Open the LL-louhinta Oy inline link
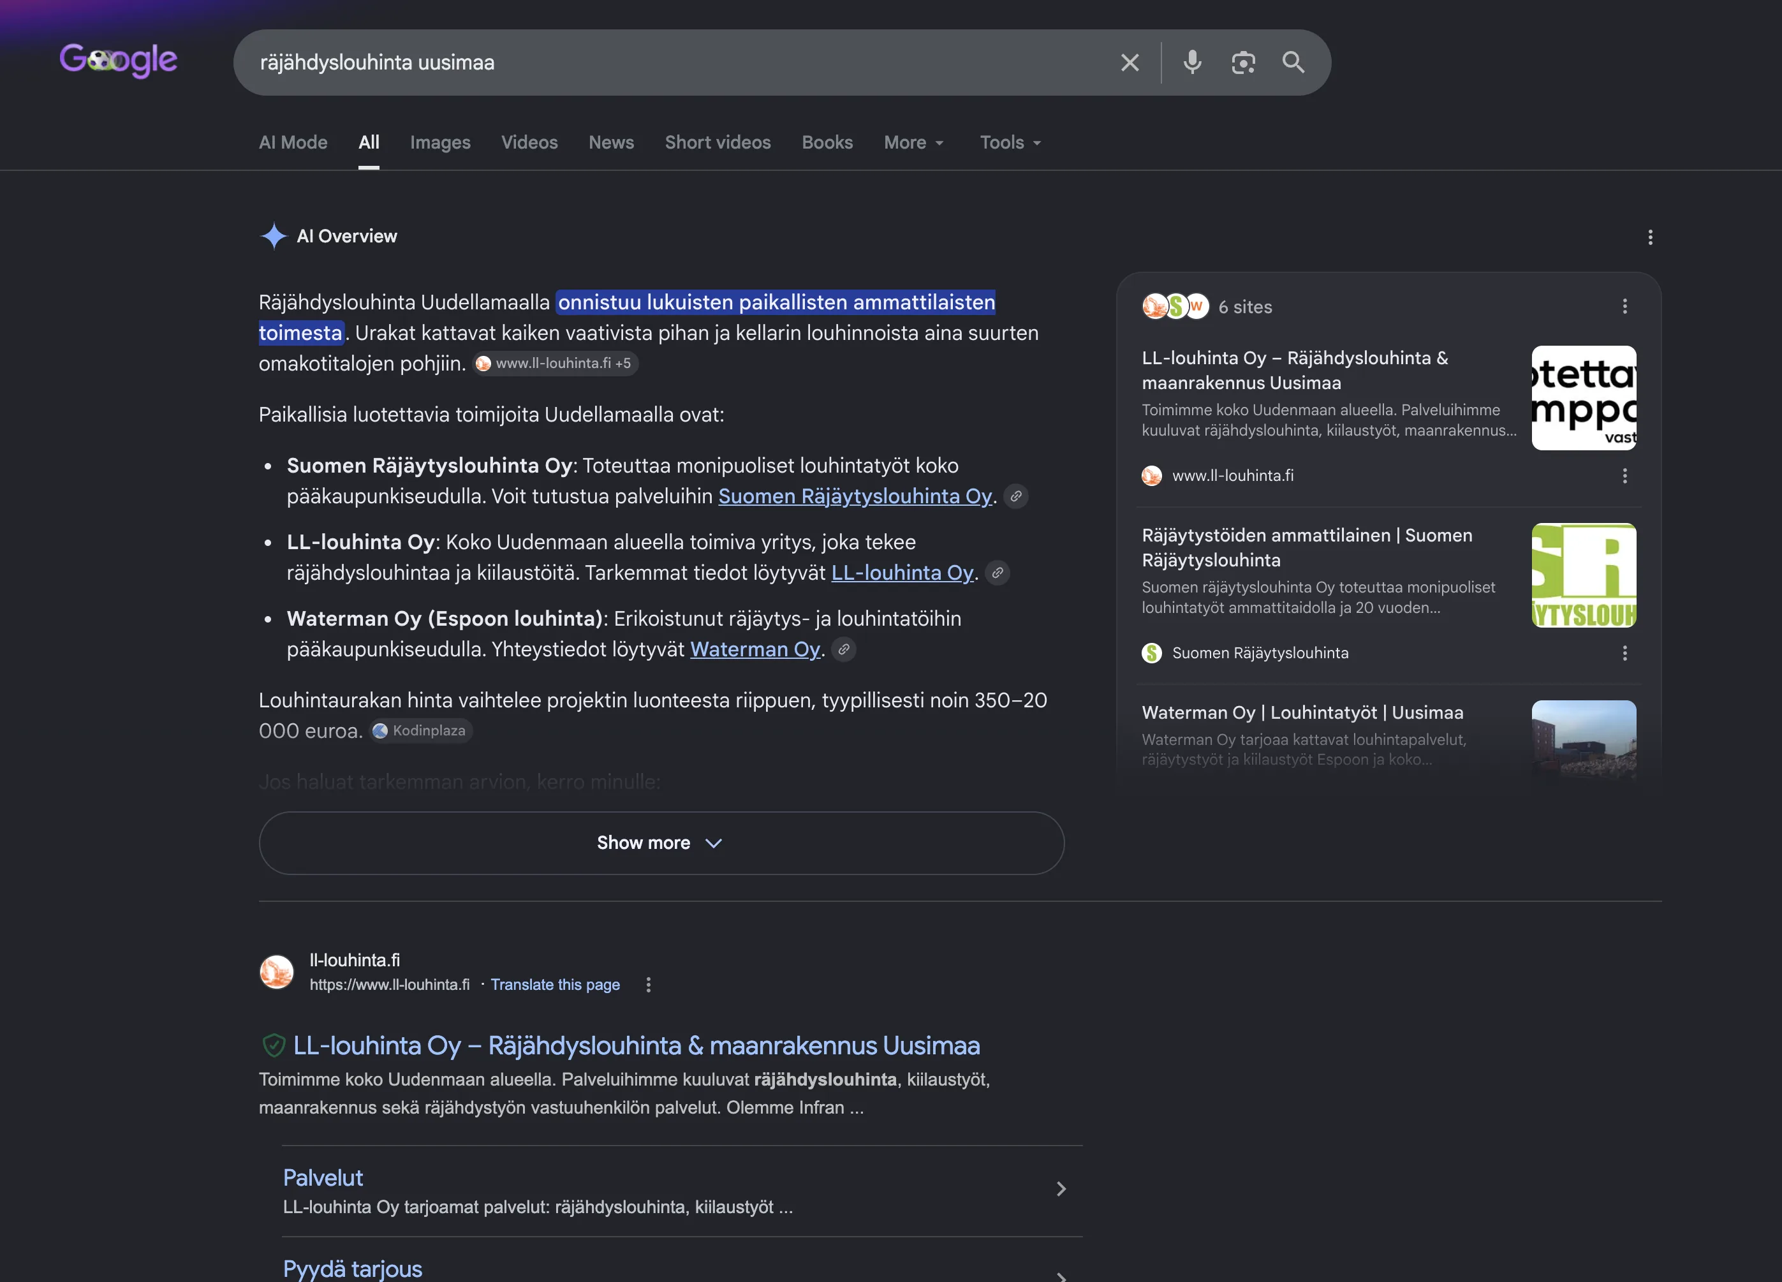 click(902, 573)
